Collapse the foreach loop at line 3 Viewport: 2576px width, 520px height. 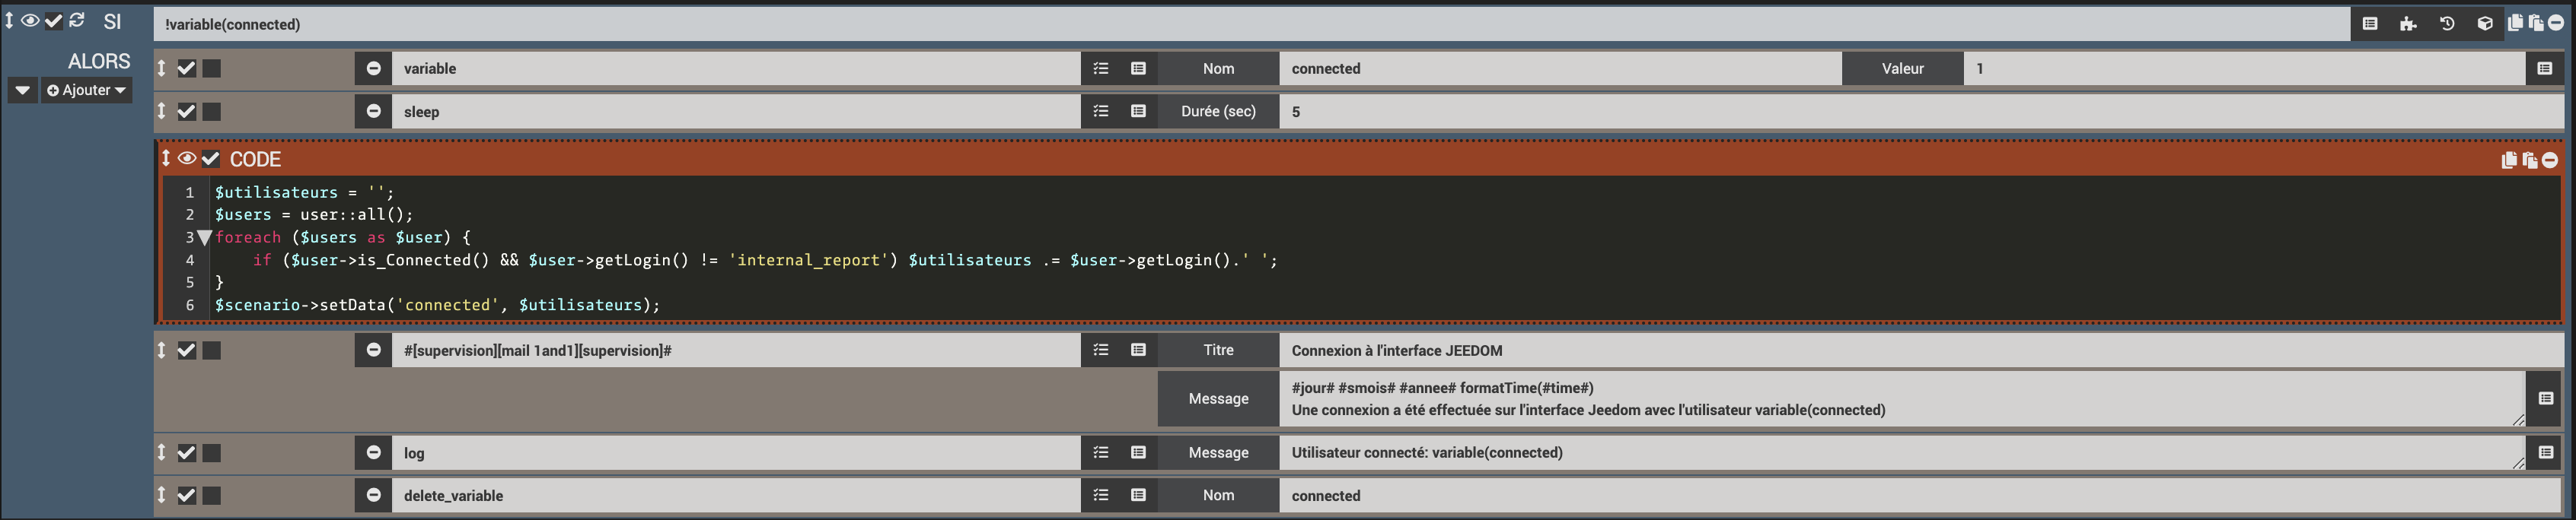click(x=204, y=237)
